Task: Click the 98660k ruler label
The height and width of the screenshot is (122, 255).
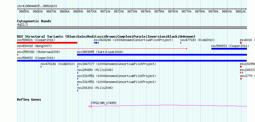Action: [38, 11]
